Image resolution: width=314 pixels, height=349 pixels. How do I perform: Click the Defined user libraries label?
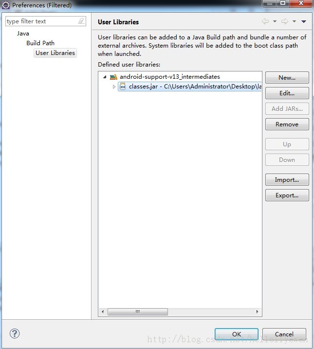(129, 65)
